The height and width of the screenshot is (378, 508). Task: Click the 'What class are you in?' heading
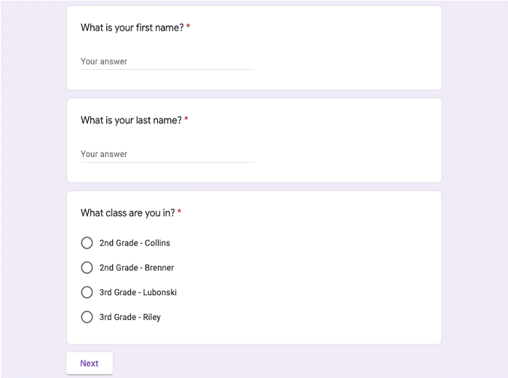127,213
